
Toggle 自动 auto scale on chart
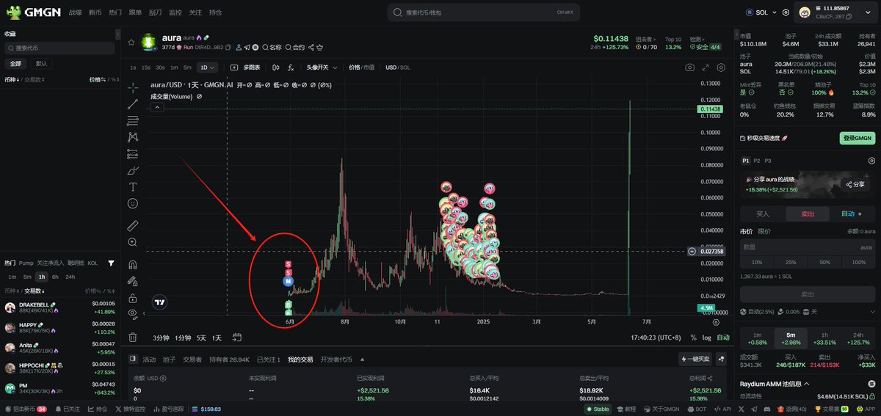723,337
